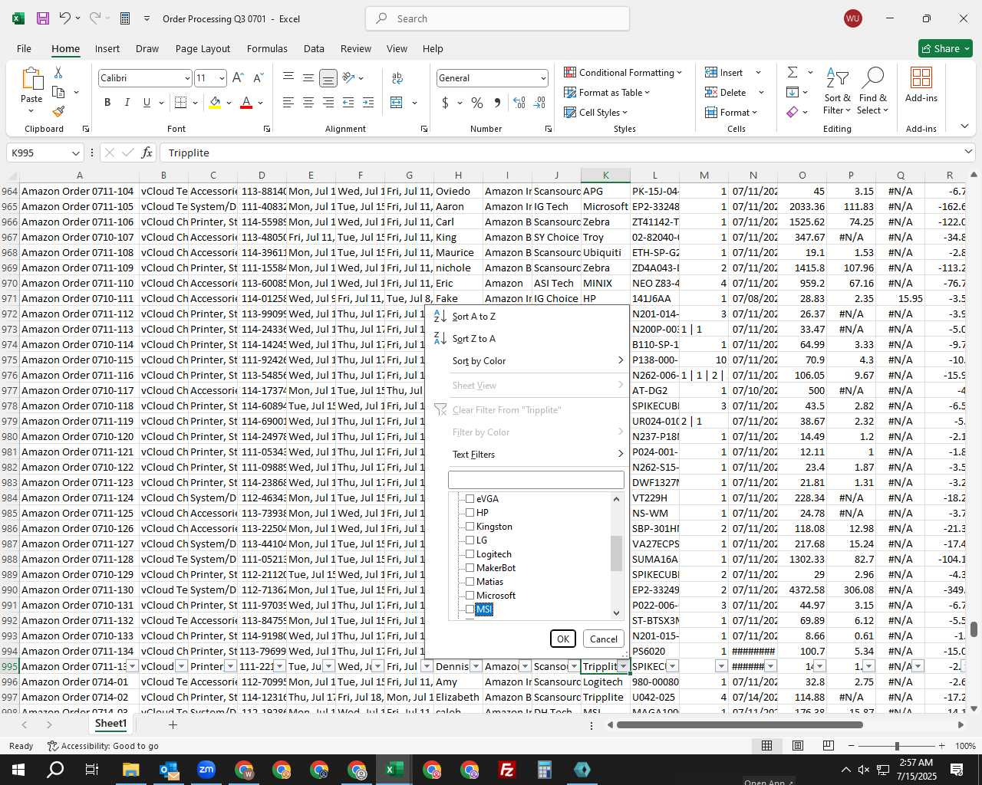
Task: Open the Add-ins icon
Action: tap(921, 84)
